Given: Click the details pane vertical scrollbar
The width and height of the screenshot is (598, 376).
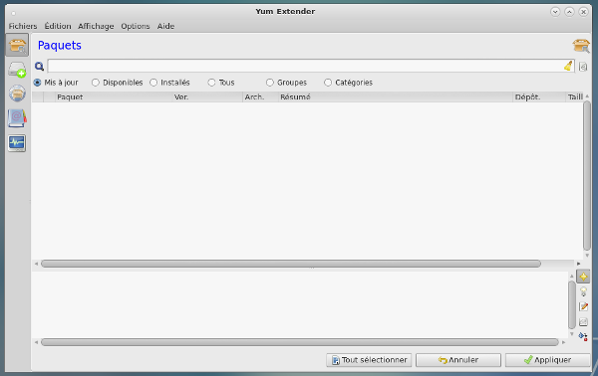Looking at the screenshot, I should click(572, 304).
